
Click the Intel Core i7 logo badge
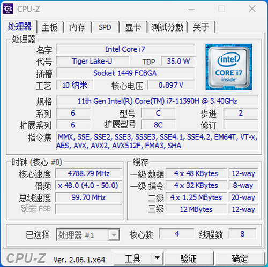[x=228, y=67]
